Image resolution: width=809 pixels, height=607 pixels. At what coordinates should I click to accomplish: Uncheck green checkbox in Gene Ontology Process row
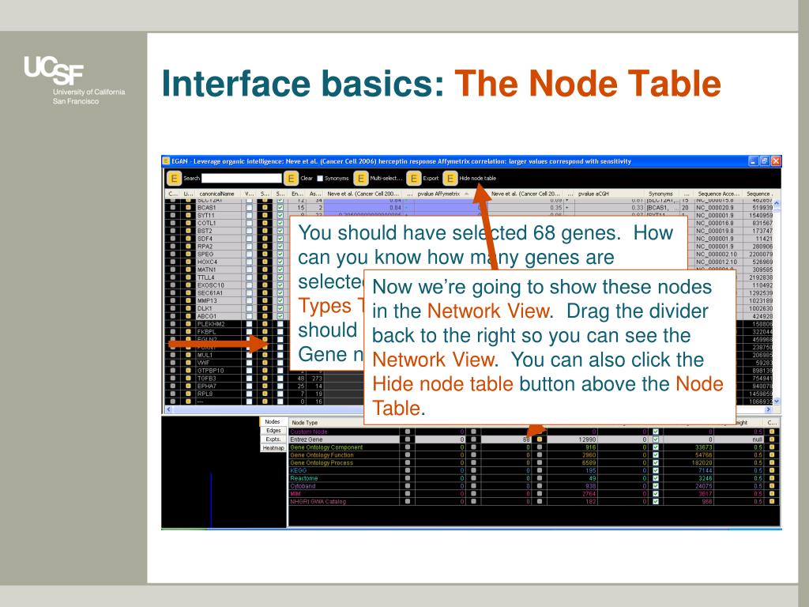coord(655,462)
